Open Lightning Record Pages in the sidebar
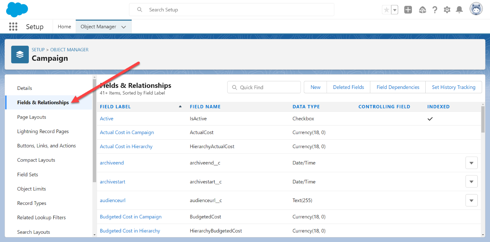Image resolution: width=490 pixels, height=242 pixels. click(x=43, y=131)
